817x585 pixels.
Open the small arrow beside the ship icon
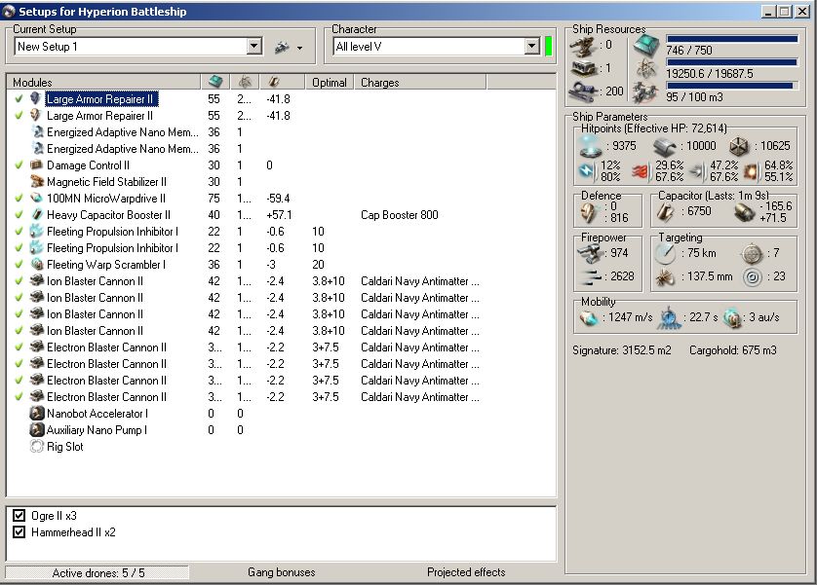[299, 49]
